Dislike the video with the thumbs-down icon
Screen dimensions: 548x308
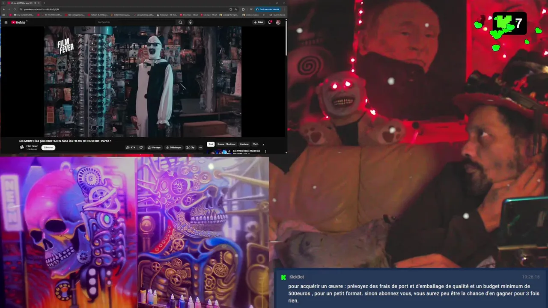[141, 148]
